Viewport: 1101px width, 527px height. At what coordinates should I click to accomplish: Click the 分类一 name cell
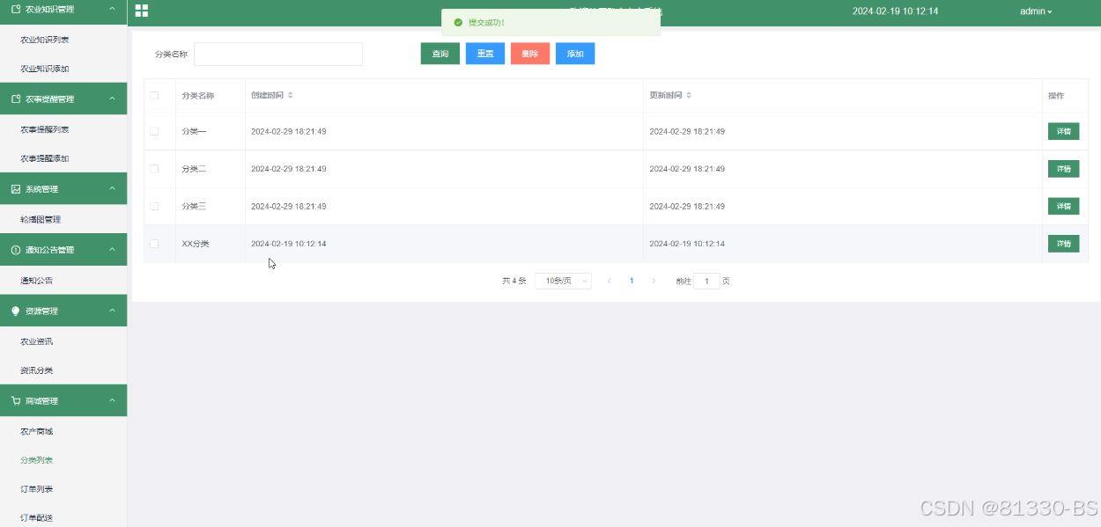point(194,131)
